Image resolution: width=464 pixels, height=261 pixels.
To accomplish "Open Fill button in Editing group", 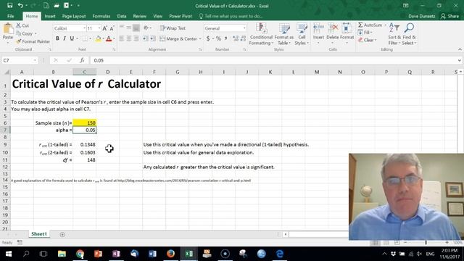I will pyautogui.click(x=365, y=33).
